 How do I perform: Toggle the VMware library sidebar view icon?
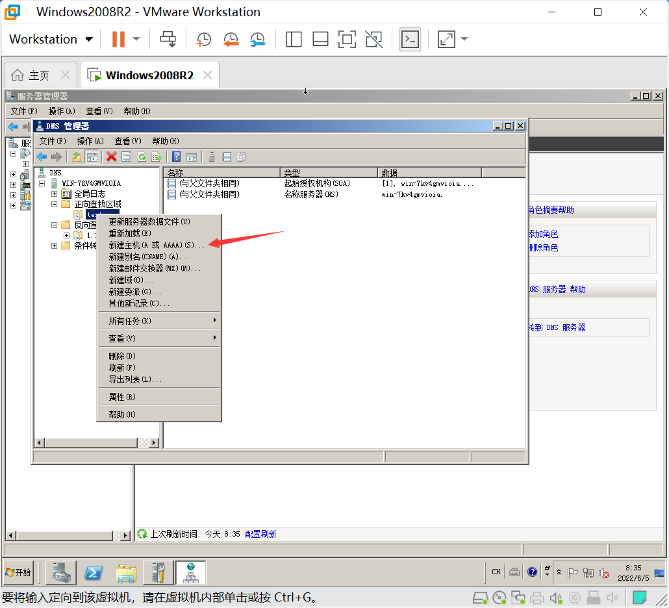[294, 39]
